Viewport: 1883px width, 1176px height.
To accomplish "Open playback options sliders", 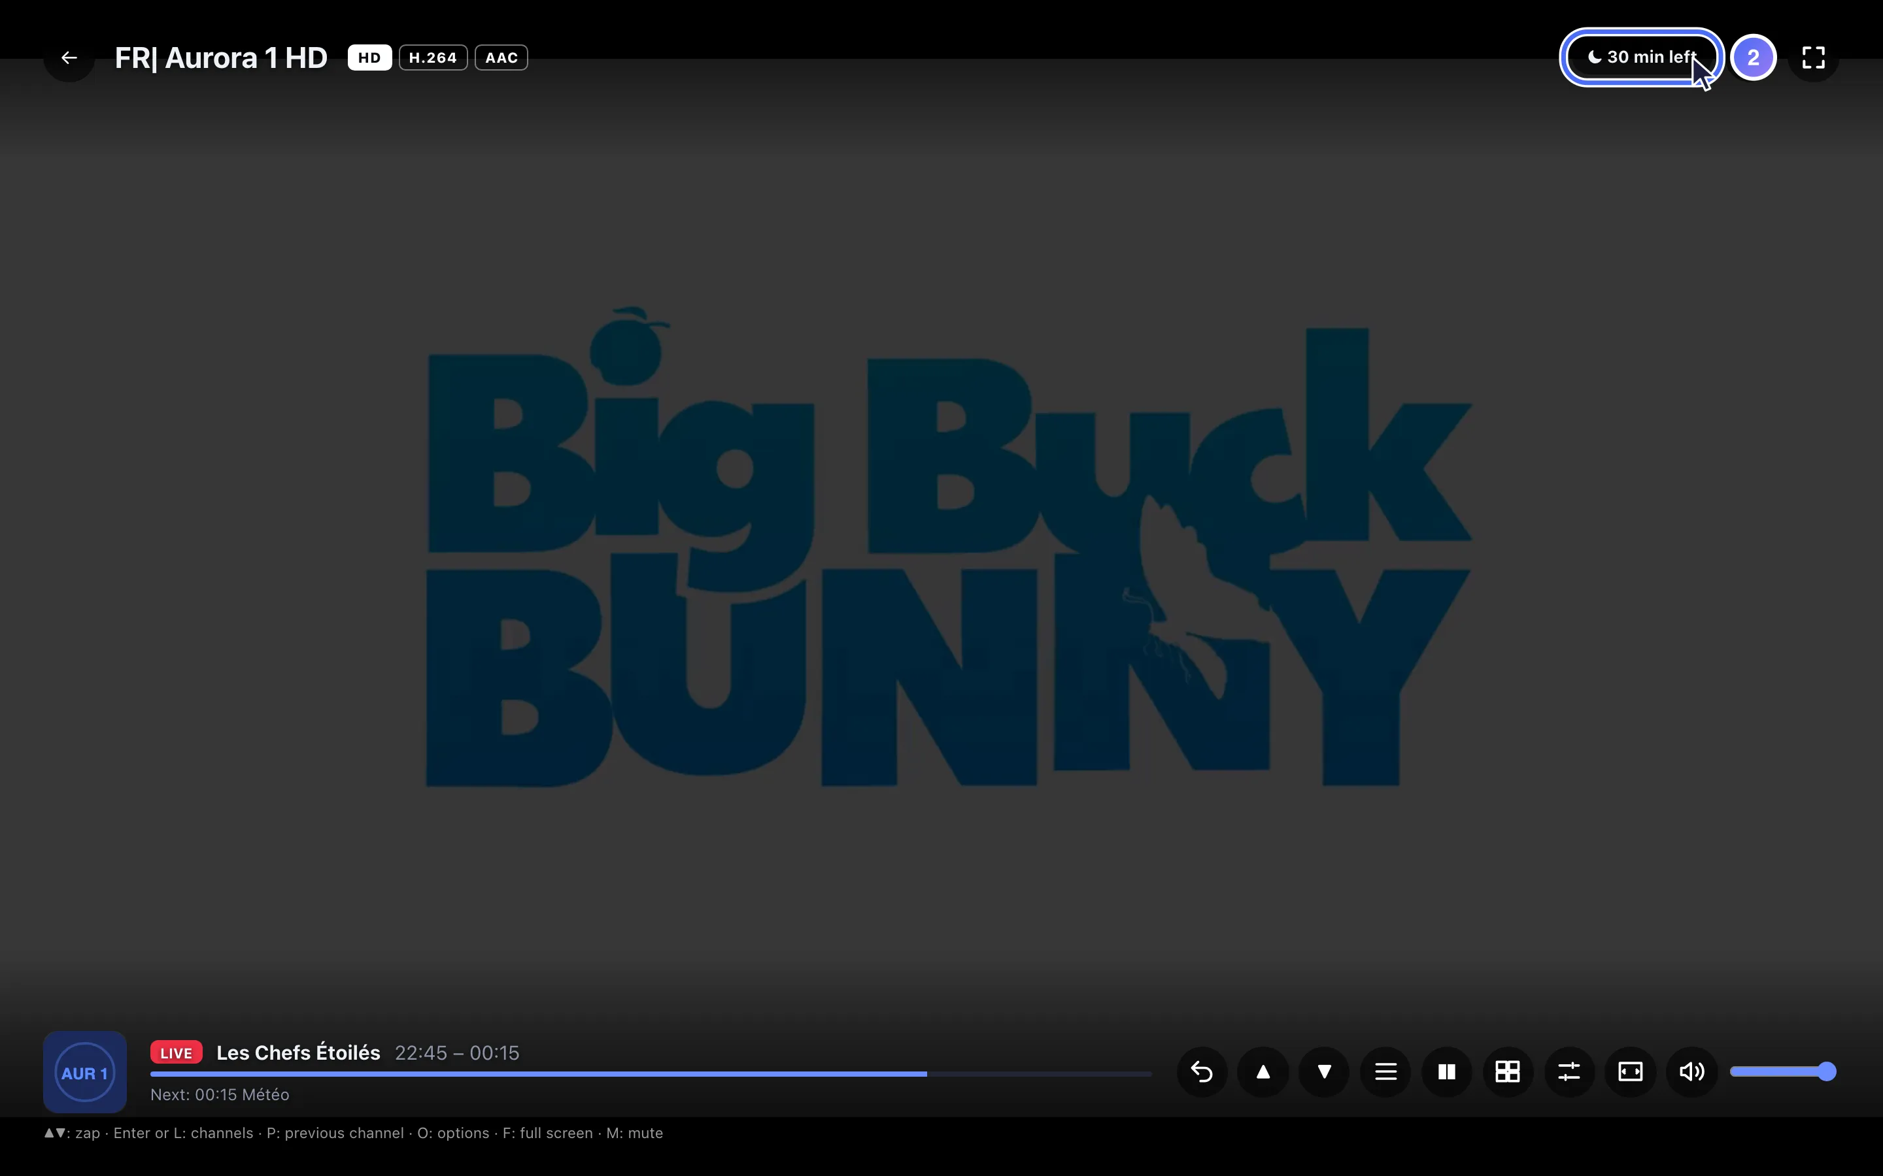I will [x=1569, y=1071].
